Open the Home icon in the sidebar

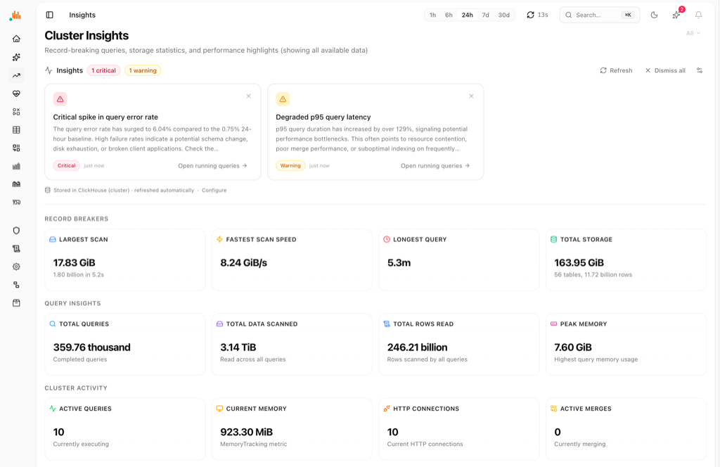tap(16, 39)
